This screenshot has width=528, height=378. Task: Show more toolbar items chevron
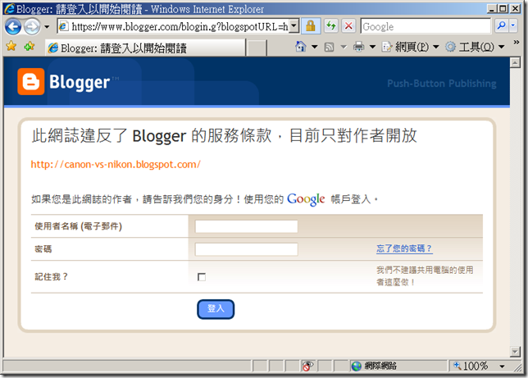click(517, 42)
